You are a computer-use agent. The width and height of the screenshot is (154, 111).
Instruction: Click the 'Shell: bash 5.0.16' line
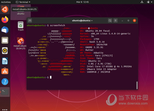(x=92, y=42)
